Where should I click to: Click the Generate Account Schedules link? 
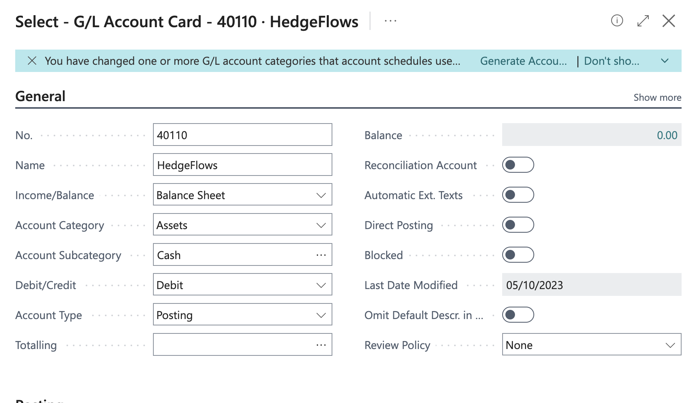click(x=523, y=61)
